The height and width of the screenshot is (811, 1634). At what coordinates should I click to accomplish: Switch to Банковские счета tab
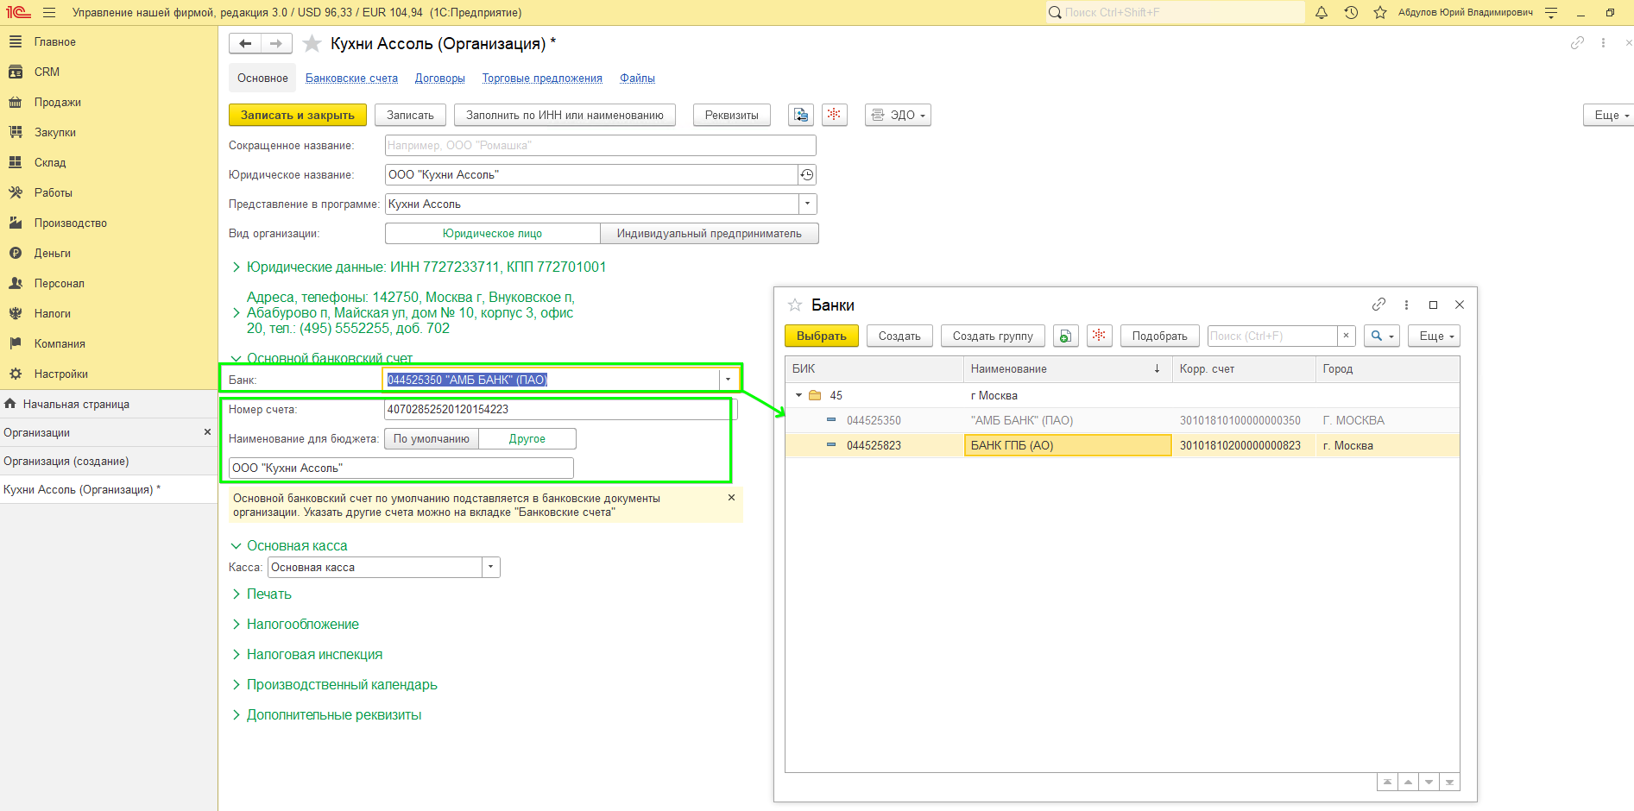[351, 79]
